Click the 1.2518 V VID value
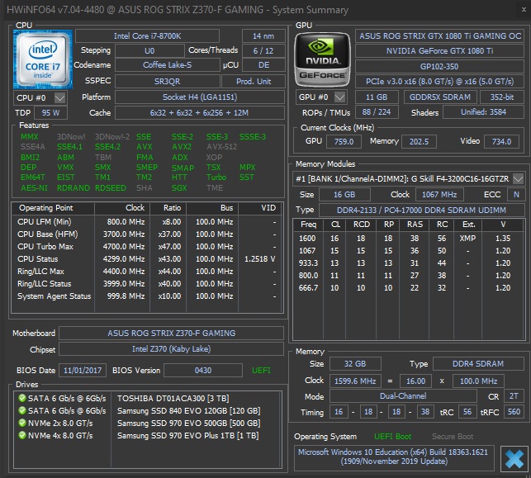Screen dimensions: 531x478 point(260,259)
